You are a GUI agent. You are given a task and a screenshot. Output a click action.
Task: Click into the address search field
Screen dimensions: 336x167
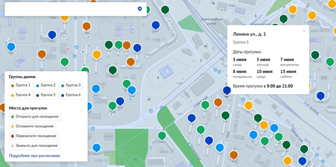click(76, 9)
